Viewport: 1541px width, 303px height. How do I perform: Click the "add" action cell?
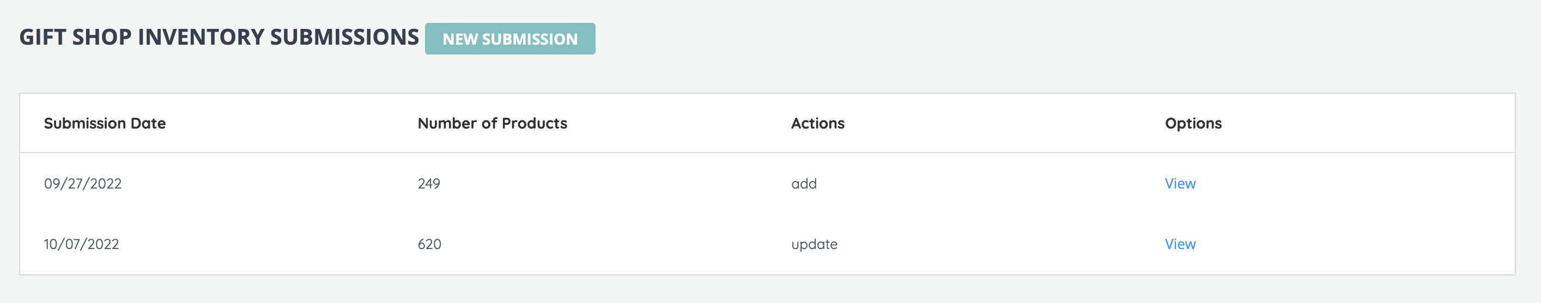[803, 184]
